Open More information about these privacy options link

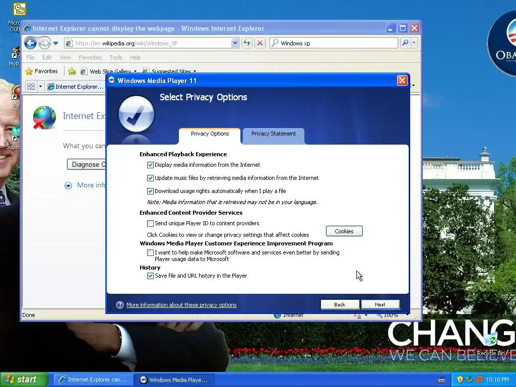tap(181, 305)
